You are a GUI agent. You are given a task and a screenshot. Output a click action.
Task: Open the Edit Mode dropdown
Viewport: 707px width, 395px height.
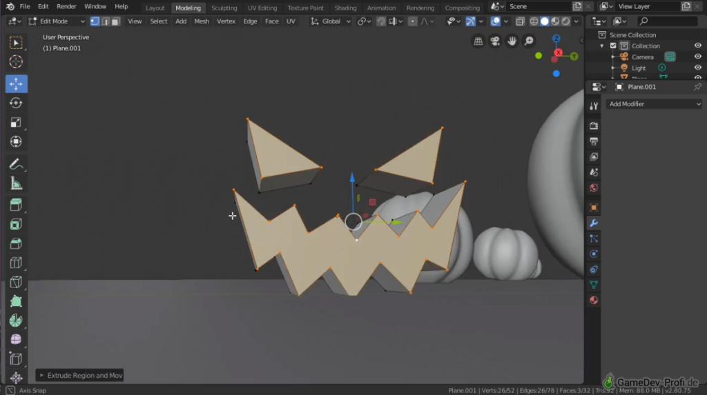[x=57, y=21]
